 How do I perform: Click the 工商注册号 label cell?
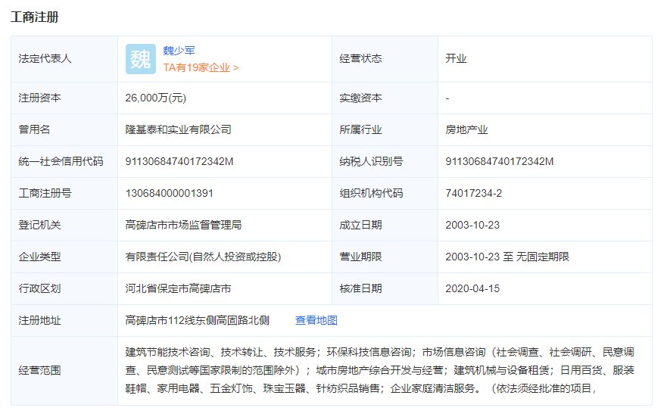[64, 194]
